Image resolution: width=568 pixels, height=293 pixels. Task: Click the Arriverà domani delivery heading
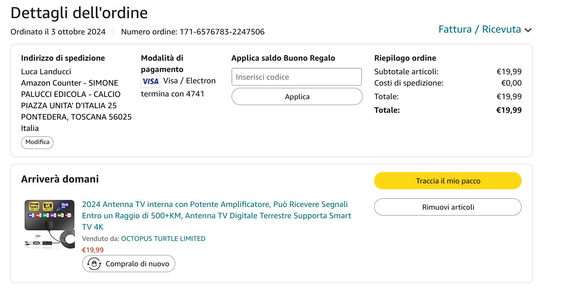(60, 179)
